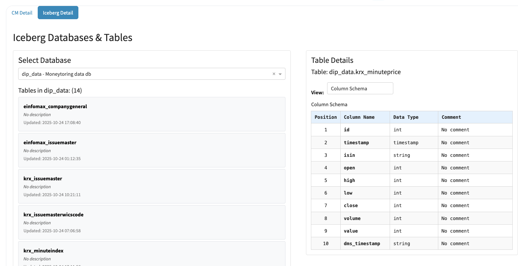The image size is (518, 266).
Task: Switch to the CM Detail tab
Action: pos(22,13)
